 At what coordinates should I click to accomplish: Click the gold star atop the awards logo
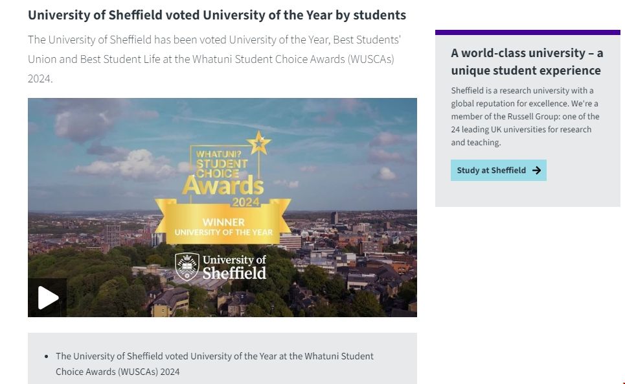(258, 143)
